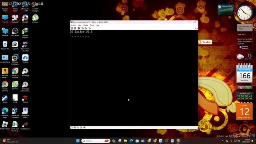The width and height of the screenshot is (256, 144).
Task: Send Ctrl+Alt+Del via the 86Box toolbar
Action: tap(83, 28)
